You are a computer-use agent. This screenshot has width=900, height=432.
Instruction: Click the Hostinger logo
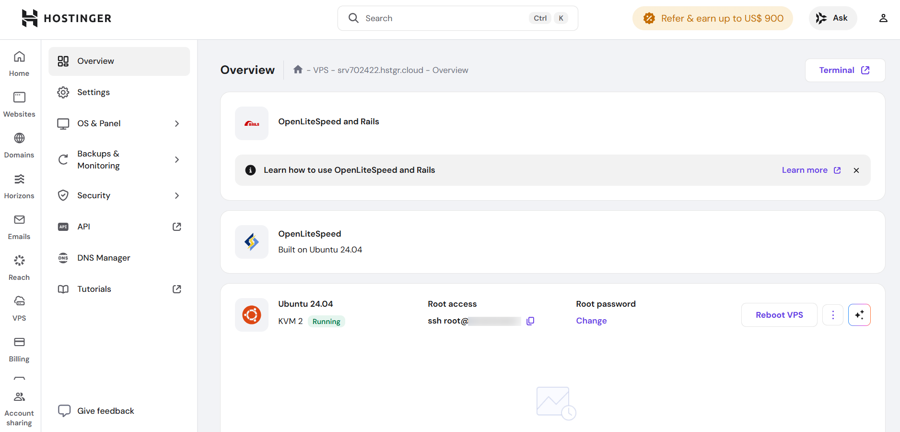click(67, 18)
